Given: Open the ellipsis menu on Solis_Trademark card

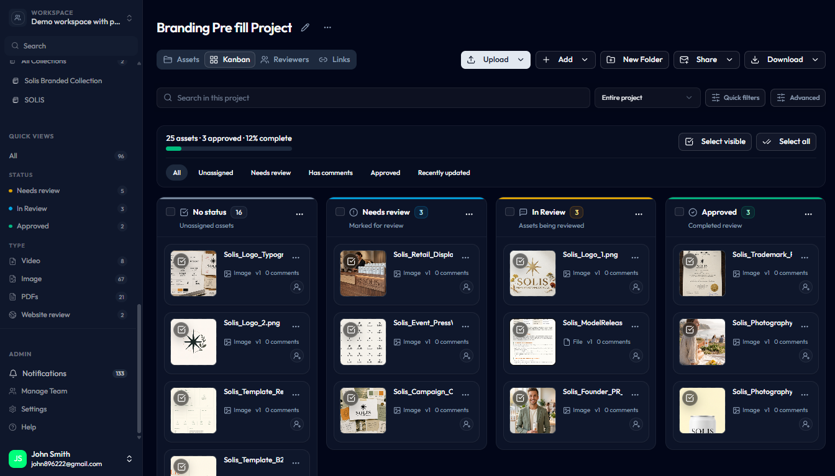Looking at the screenshot, I should click(x=805, y=257).
